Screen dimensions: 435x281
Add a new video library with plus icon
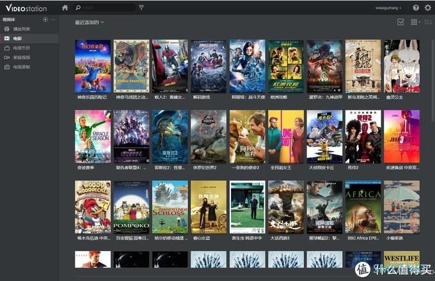[45, 19]
